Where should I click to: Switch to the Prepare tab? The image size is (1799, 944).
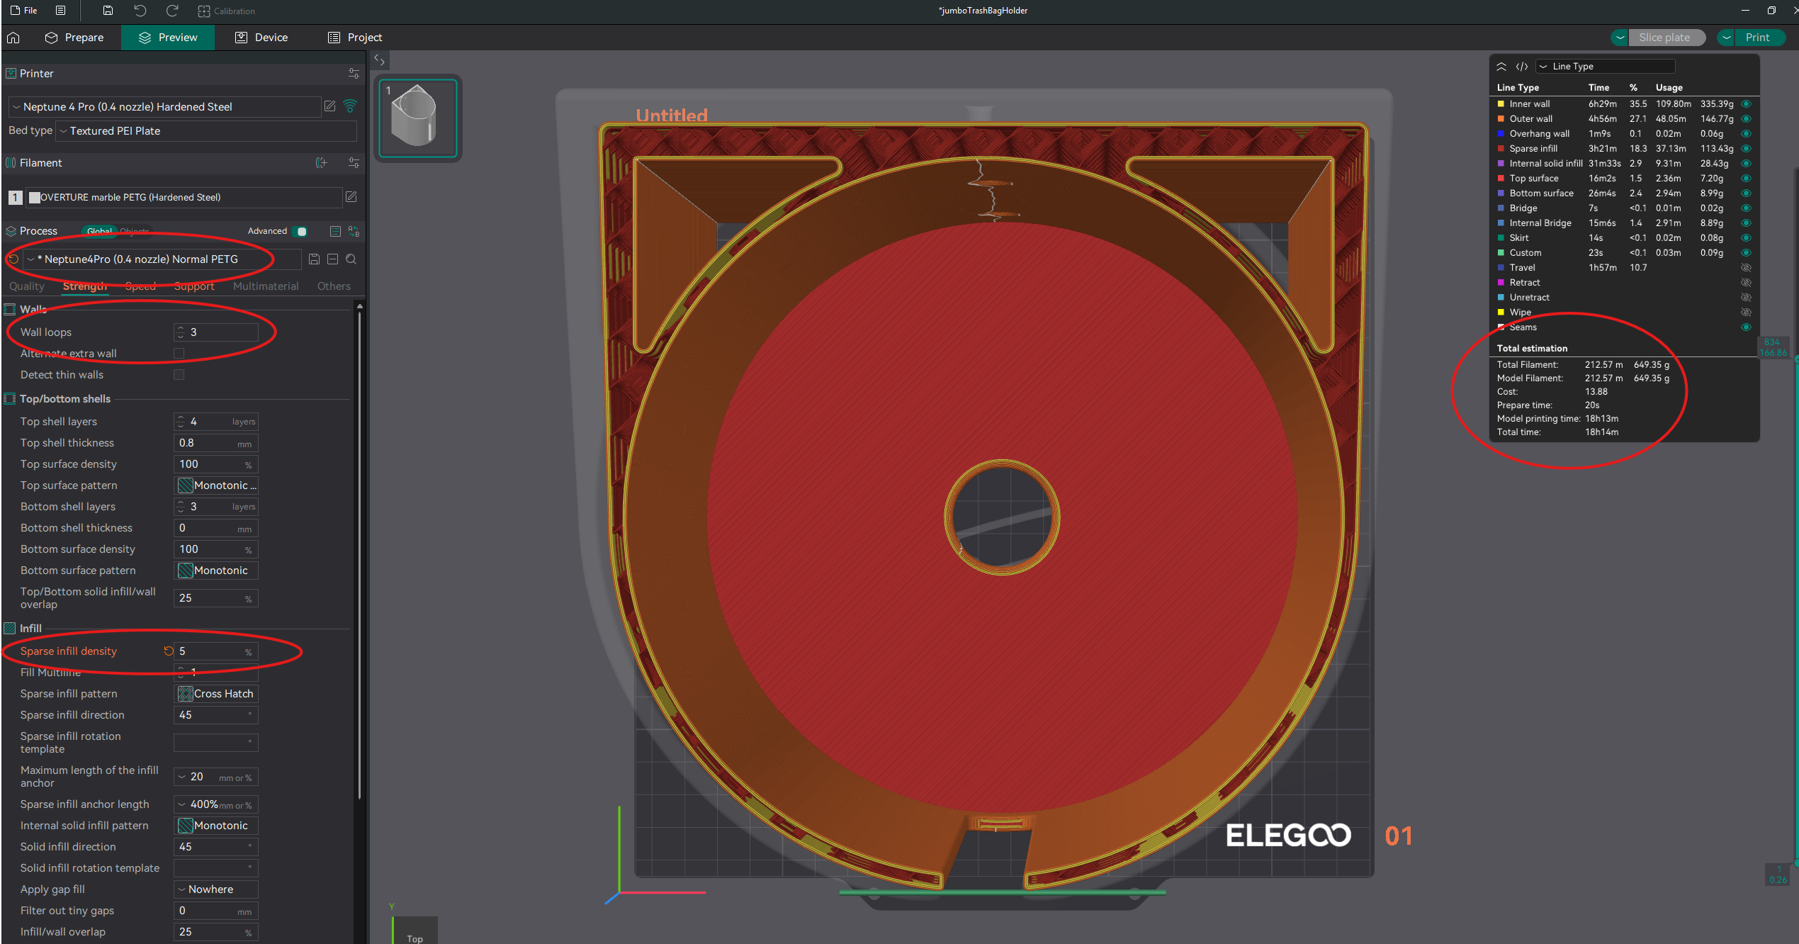(x=74, y=38)
